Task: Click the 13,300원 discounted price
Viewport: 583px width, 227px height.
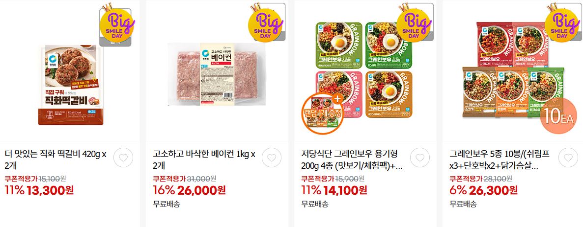Action: coord(50,190)
